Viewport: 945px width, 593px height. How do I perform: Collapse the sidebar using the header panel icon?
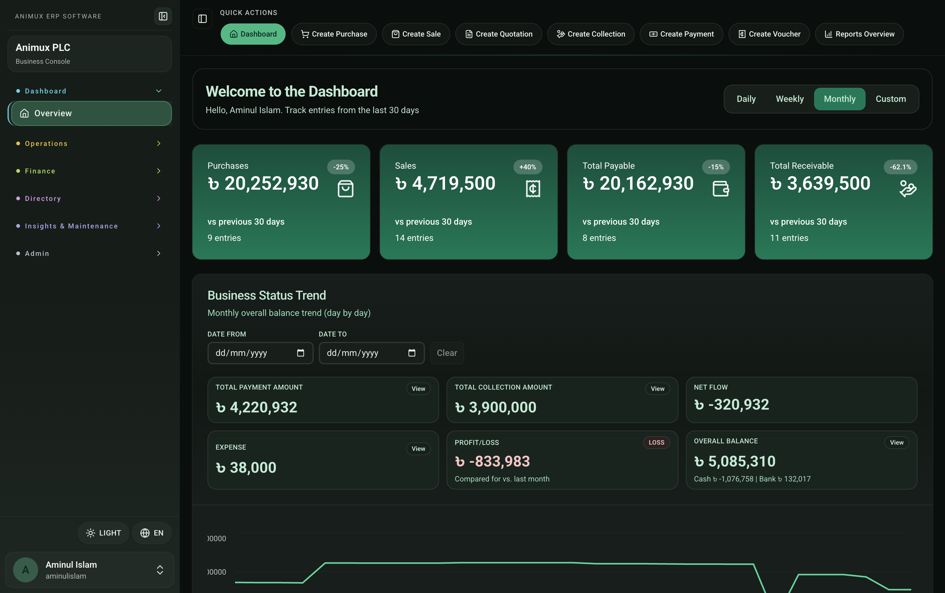(x=163, y=16)
